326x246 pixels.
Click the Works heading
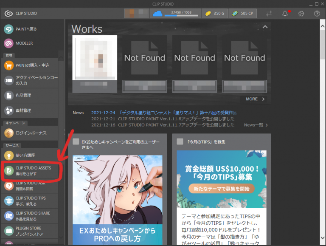87,29
